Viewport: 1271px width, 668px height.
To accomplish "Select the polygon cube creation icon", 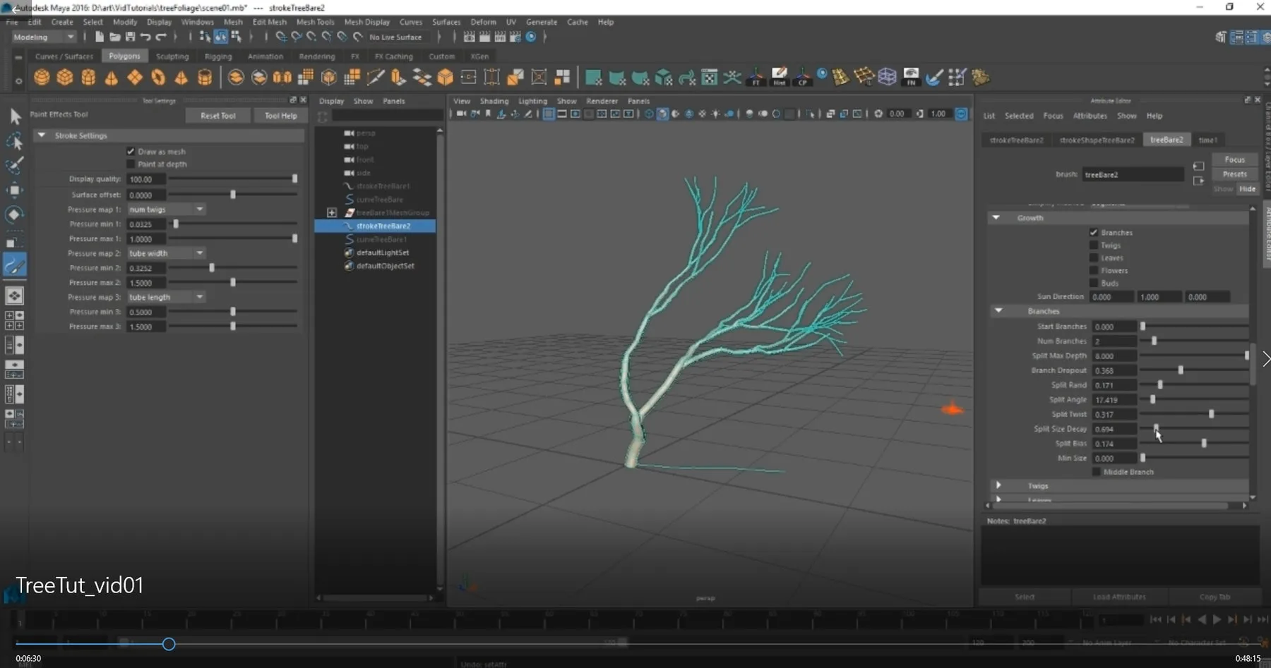I will click(x=64, y=78).
